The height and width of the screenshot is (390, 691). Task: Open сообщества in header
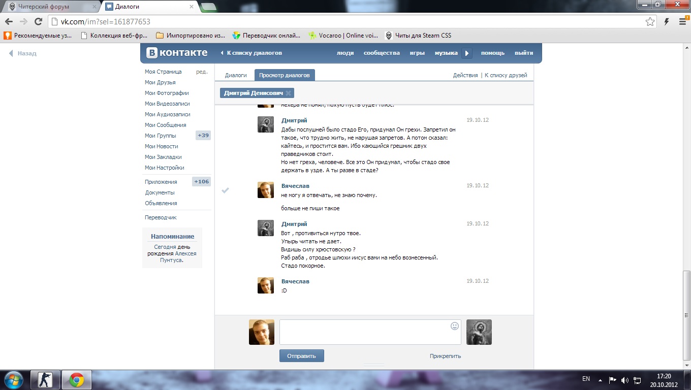(382, 53)
